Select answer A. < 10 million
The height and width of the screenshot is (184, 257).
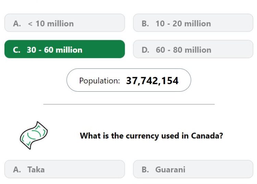point(64,23)
